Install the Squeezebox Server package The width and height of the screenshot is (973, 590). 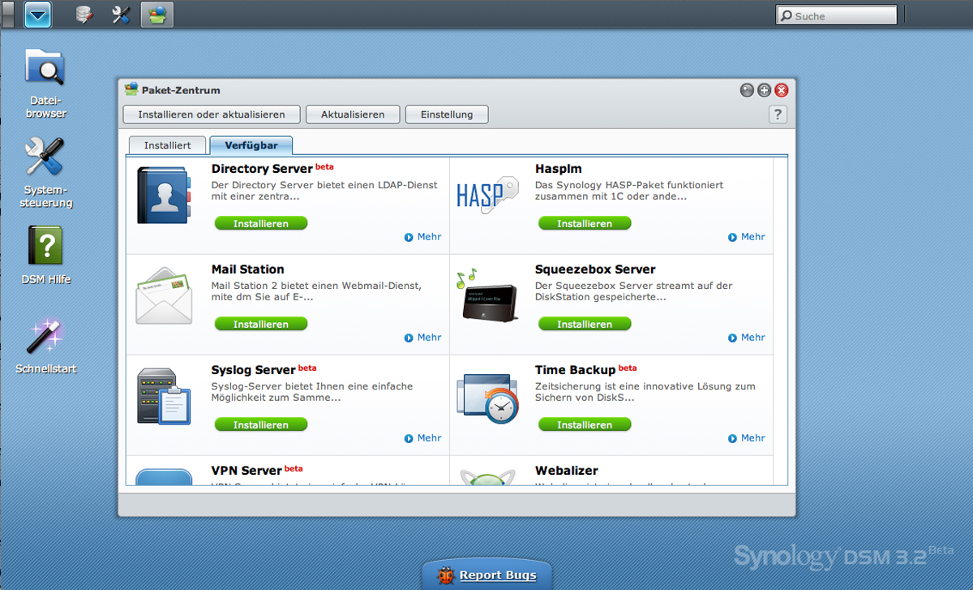(585, 324)
